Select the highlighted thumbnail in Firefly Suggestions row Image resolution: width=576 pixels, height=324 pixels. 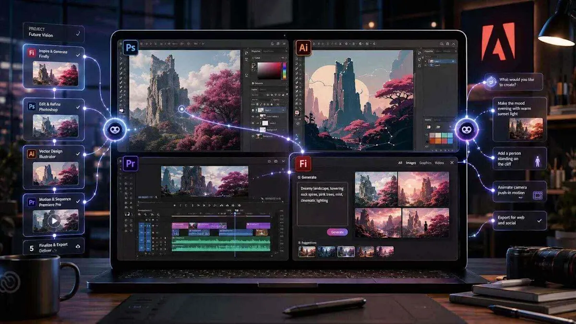point(346,251)
